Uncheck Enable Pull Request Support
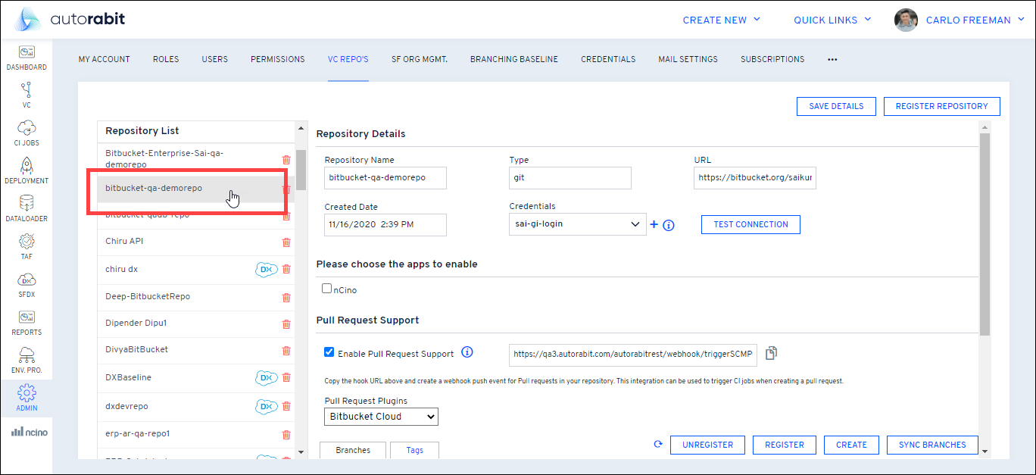Screen dimensions: 1036x475 coord(329,352)
